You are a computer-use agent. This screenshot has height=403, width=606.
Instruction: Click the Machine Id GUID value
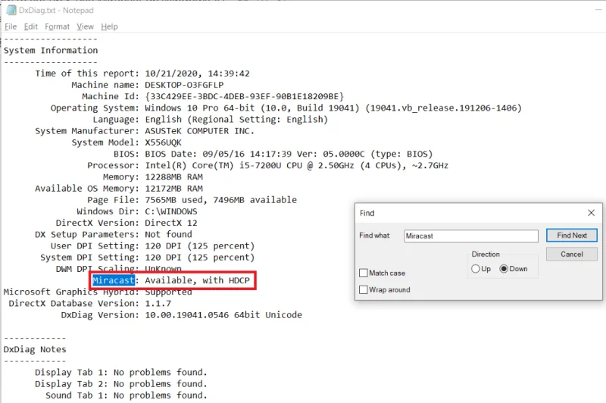pos(244,96)
